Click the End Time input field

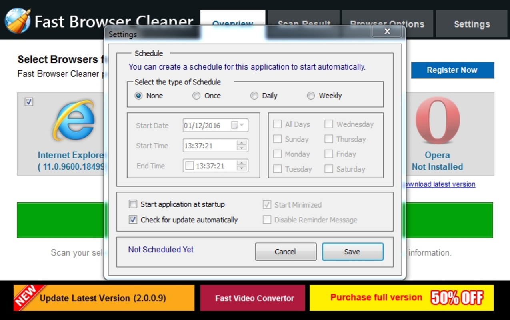coord(215,166)
